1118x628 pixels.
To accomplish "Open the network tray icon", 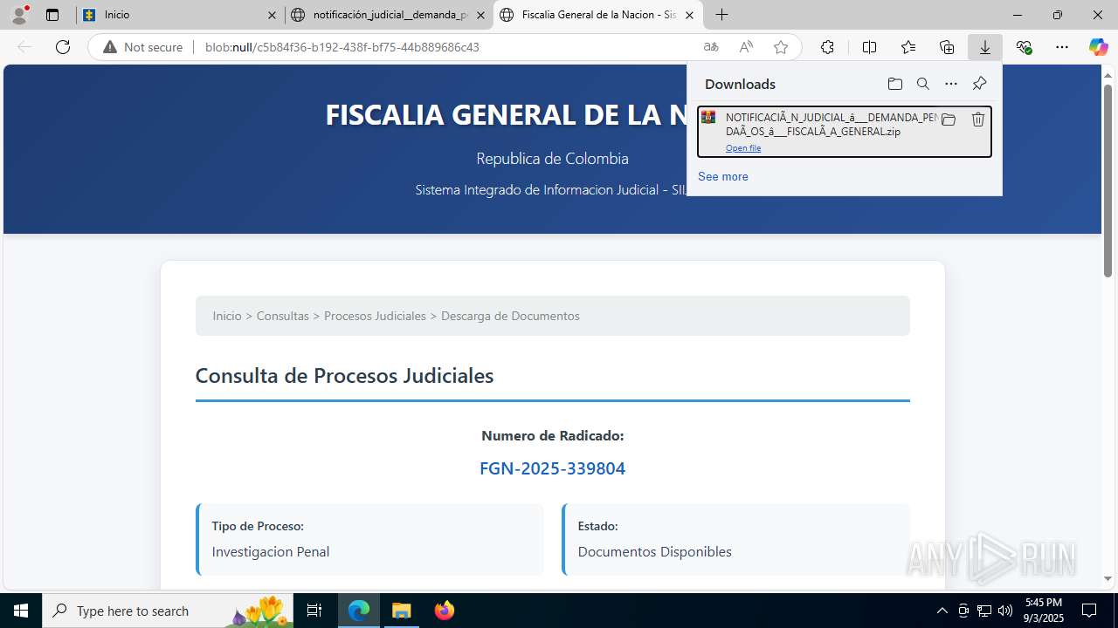I will (x=984, y=611).
